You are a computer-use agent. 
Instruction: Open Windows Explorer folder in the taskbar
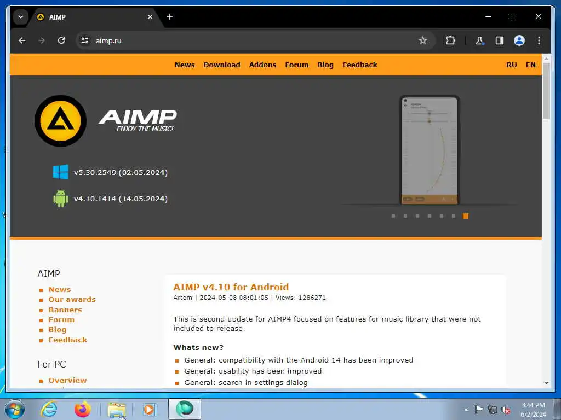(117, 409)
